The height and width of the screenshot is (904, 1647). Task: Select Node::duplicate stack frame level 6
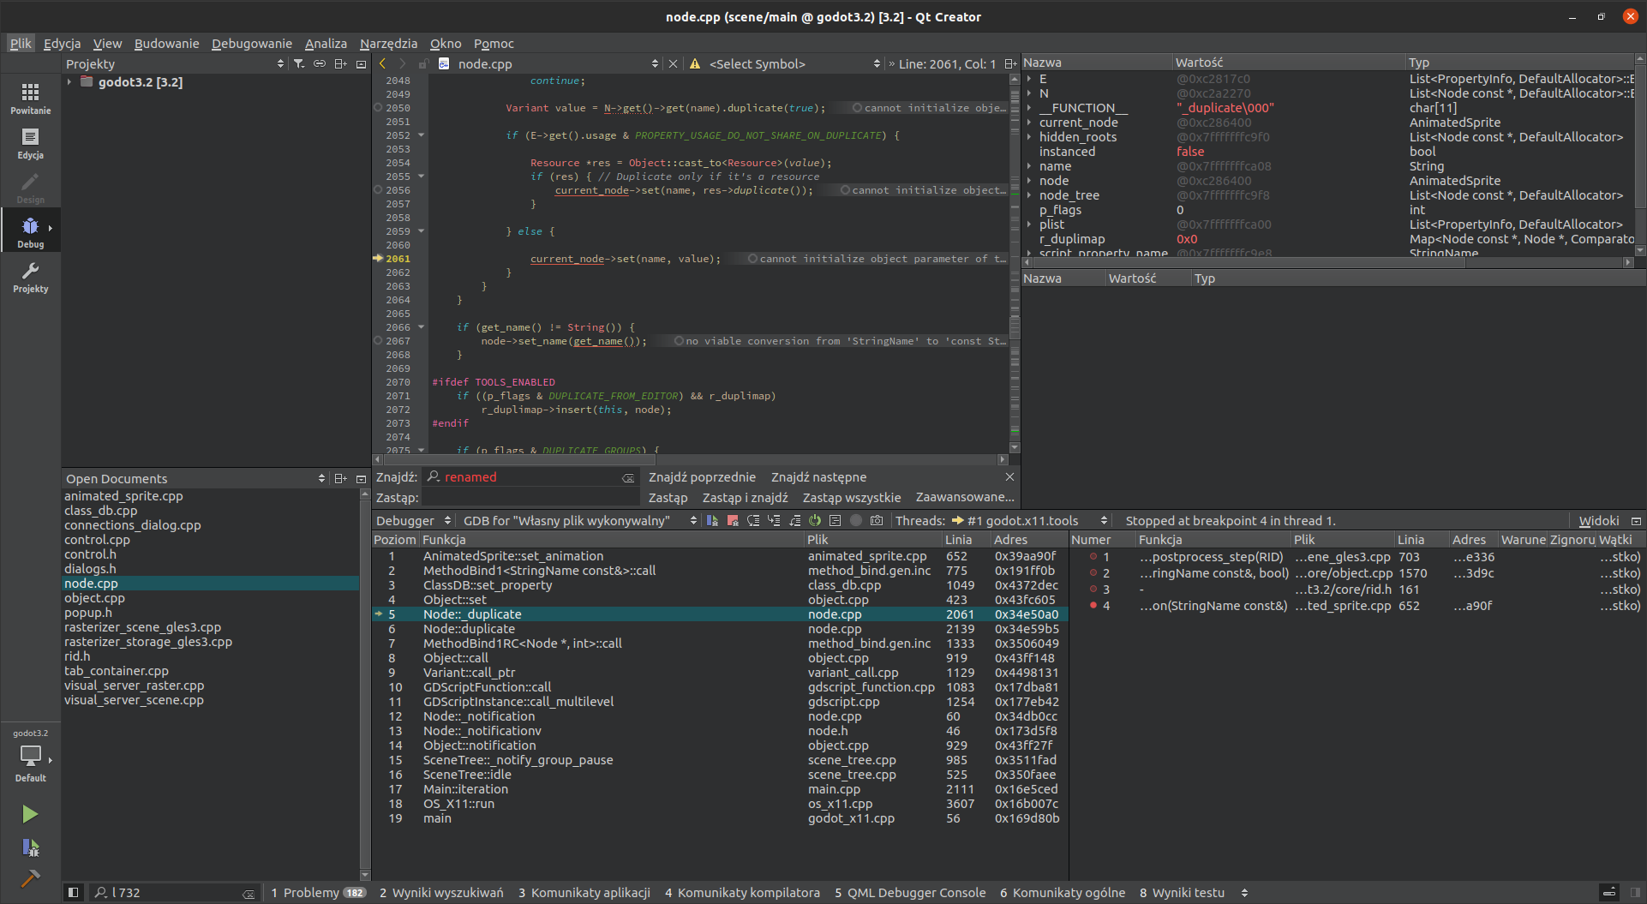point(720,629)
